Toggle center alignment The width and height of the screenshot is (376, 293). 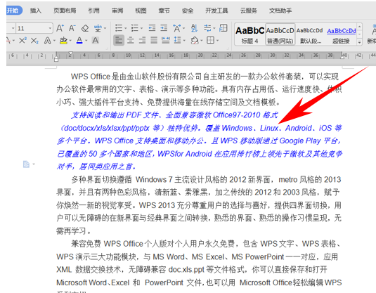tap(131, 40)
